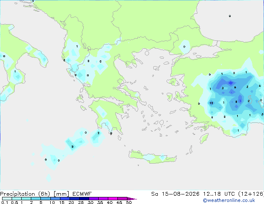Click the 'Precipitation' title word

pos(17,194)
